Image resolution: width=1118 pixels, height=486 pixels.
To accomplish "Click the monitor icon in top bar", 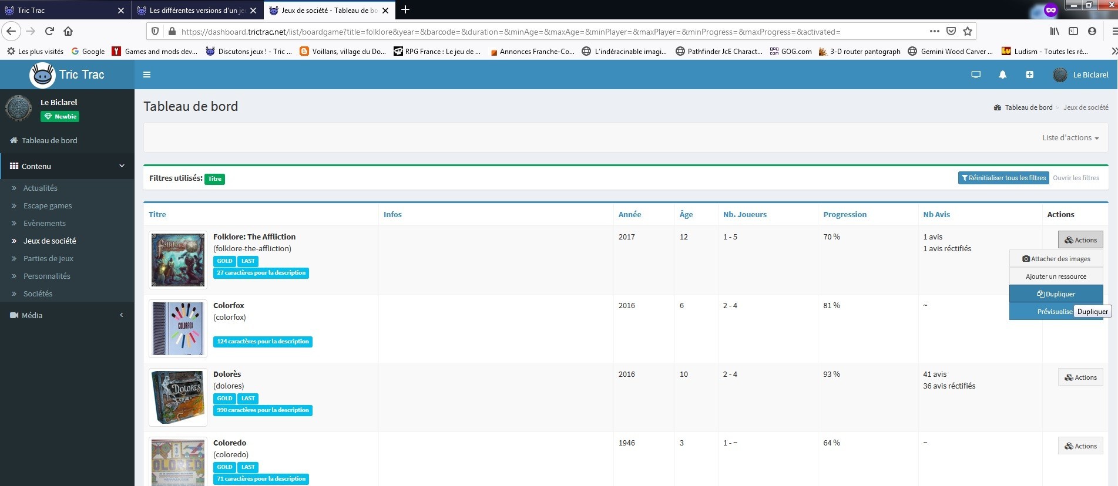I will [x=976, y=75].
